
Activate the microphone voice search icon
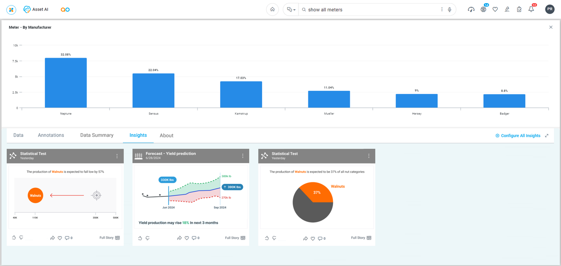tap(450, 10)
